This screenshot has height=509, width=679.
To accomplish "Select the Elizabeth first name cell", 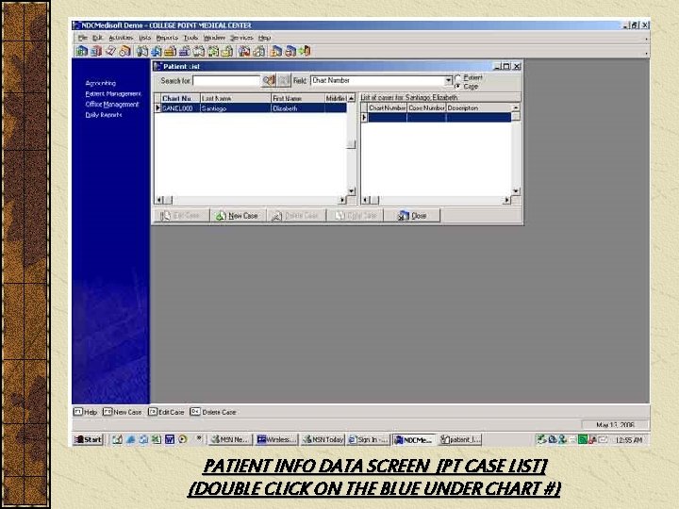I will coord(298,108).
